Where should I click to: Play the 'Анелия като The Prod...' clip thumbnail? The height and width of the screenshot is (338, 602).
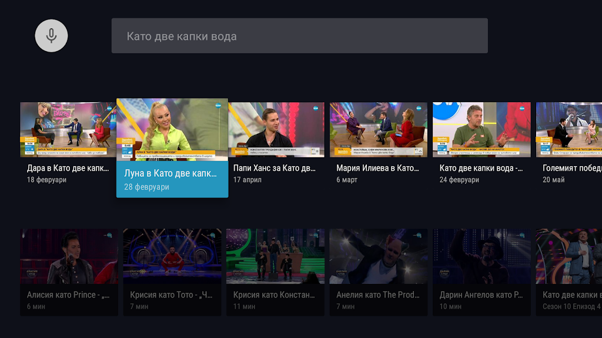(x=379, y=256)
